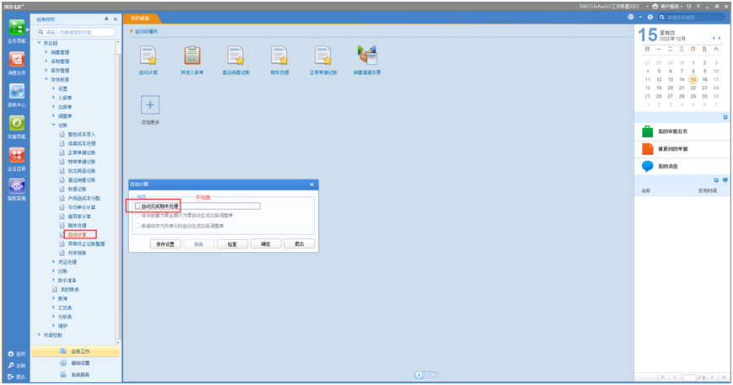
Task: Open the 期末处理 shortcut icon
Action: pyautogui.click(x=279, y=57)
